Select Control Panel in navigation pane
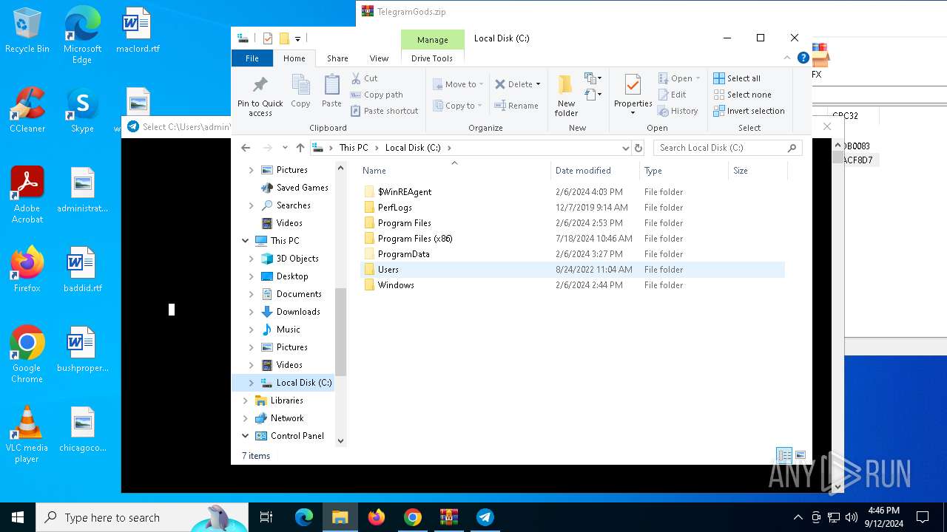This screenshot has width=947, height=532. tap(297, 436)
